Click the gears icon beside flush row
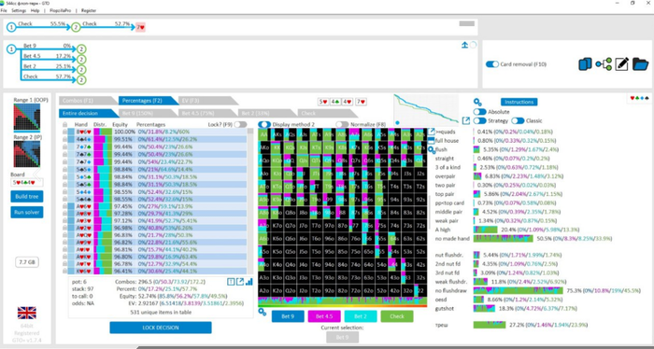The width and height of the screenshot is (654, 349). (x=432, y=150)
